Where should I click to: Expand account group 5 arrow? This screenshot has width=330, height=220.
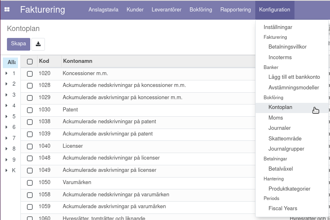7,116
